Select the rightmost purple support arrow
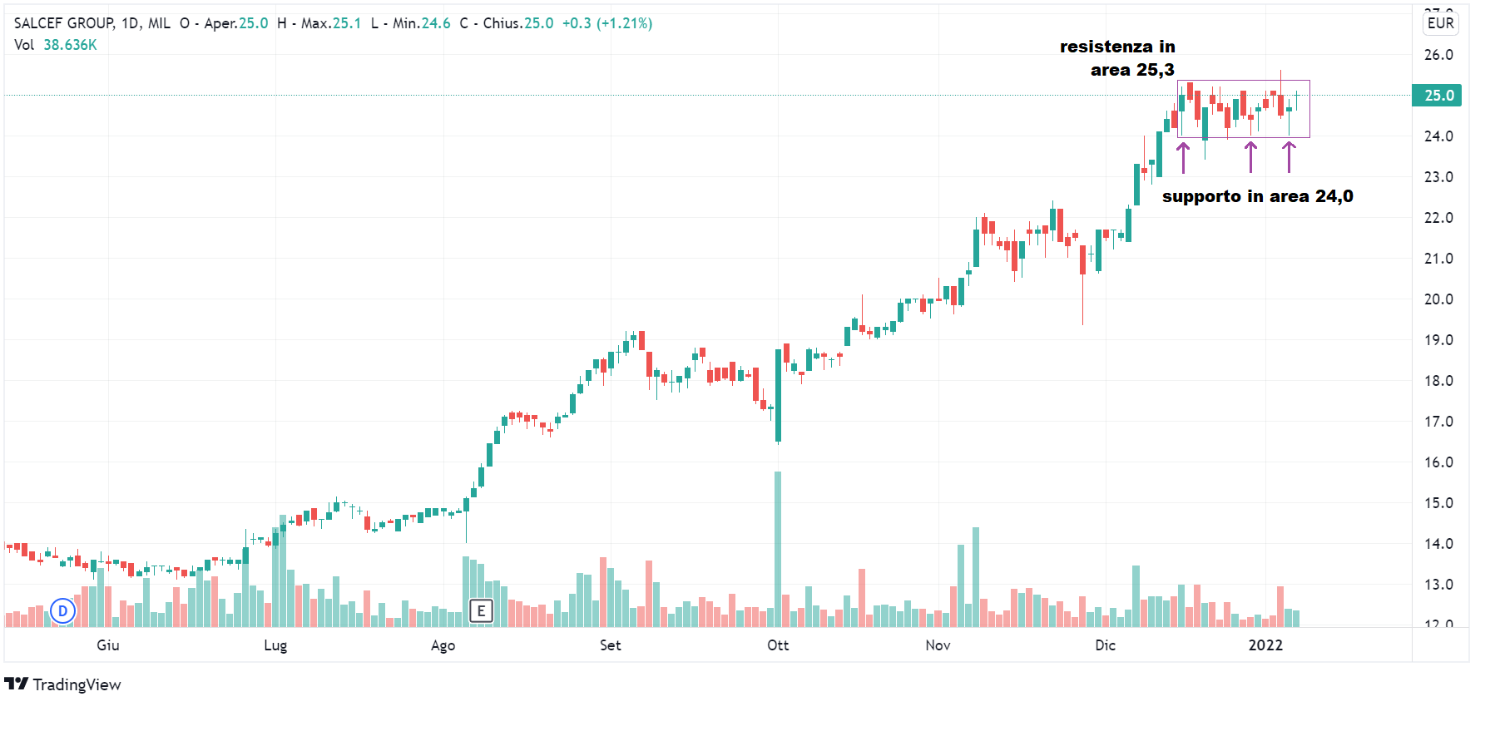 tap(1289, 156)
